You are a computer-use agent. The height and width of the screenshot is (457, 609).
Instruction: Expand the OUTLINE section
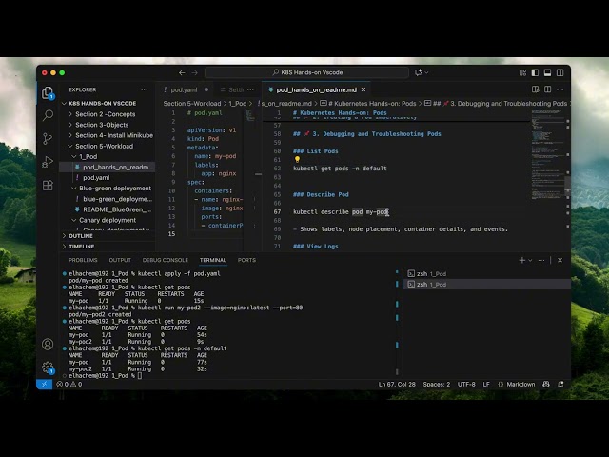pyautogui.click(x=107, y=236)
